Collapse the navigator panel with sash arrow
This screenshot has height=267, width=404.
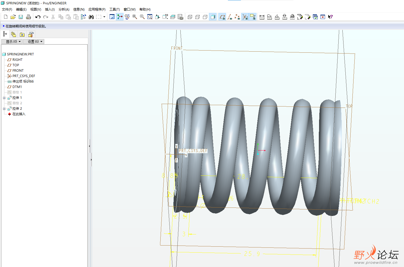(90, 146)
